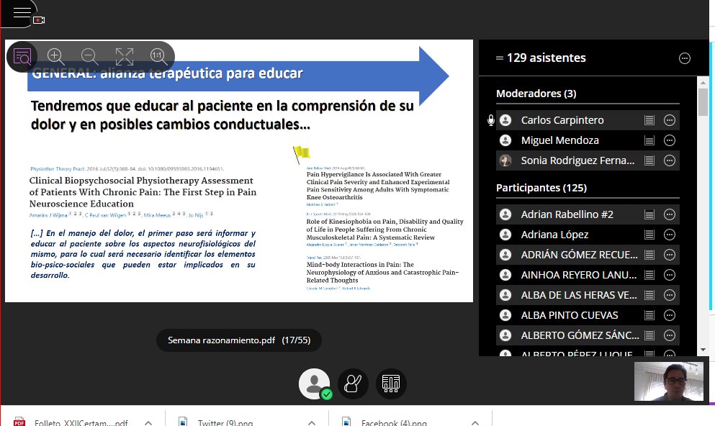715x426 pixels.
Task: Click the yellow flag on slide
Action: [x=301, y=154]
